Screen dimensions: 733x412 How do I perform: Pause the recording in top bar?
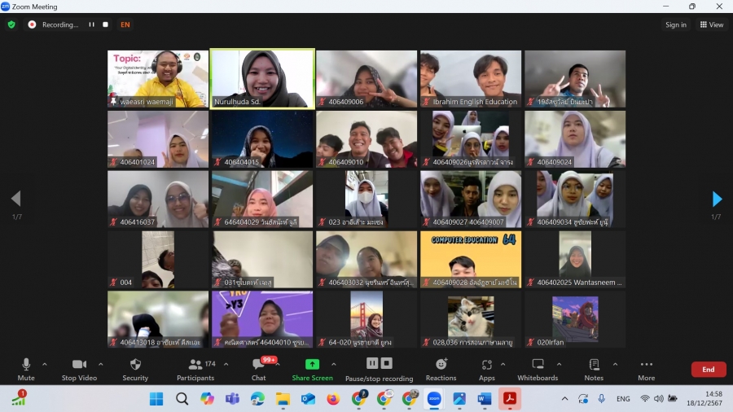click(91, 24)
